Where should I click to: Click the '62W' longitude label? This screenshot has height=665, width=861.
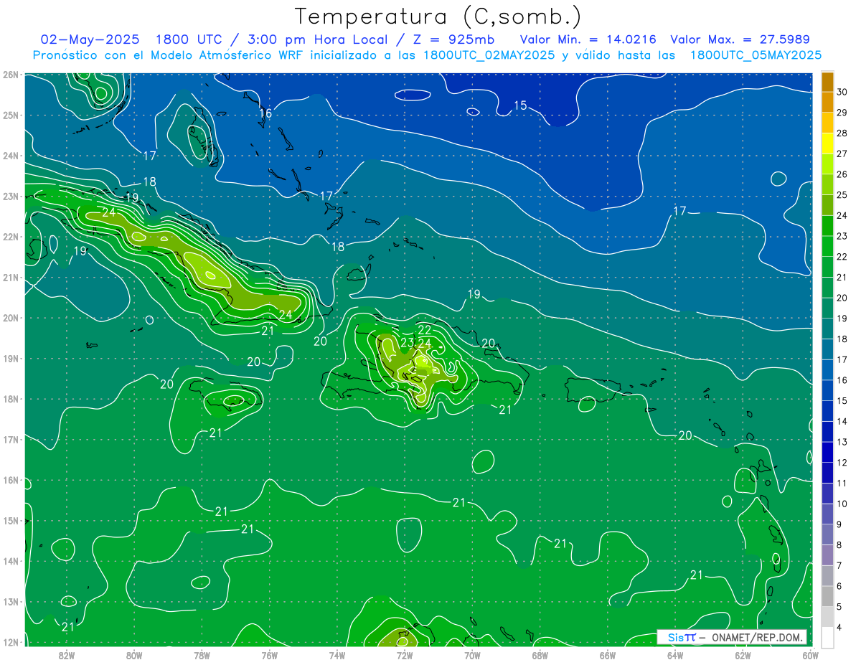point(743,655)
